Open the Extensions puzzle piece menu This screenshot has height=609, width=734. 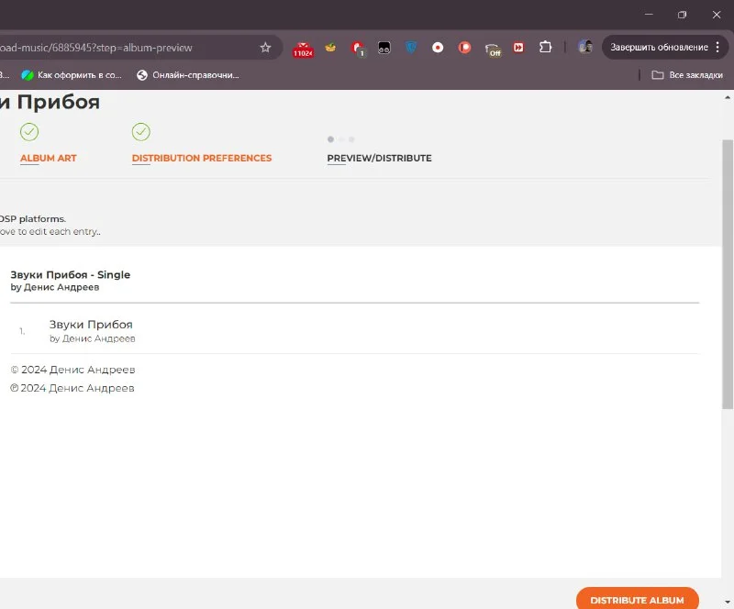pyautogui.click(x=546, y=48)
